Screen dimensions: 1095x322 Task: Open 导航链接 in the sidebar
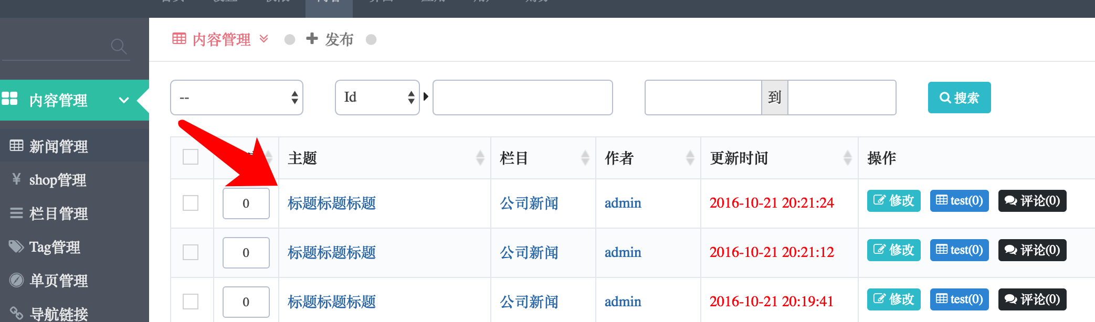coord(58,314)
